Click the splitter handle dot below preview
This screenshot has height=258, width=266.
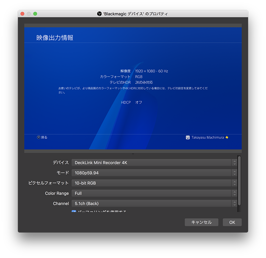tap(133, 154)
